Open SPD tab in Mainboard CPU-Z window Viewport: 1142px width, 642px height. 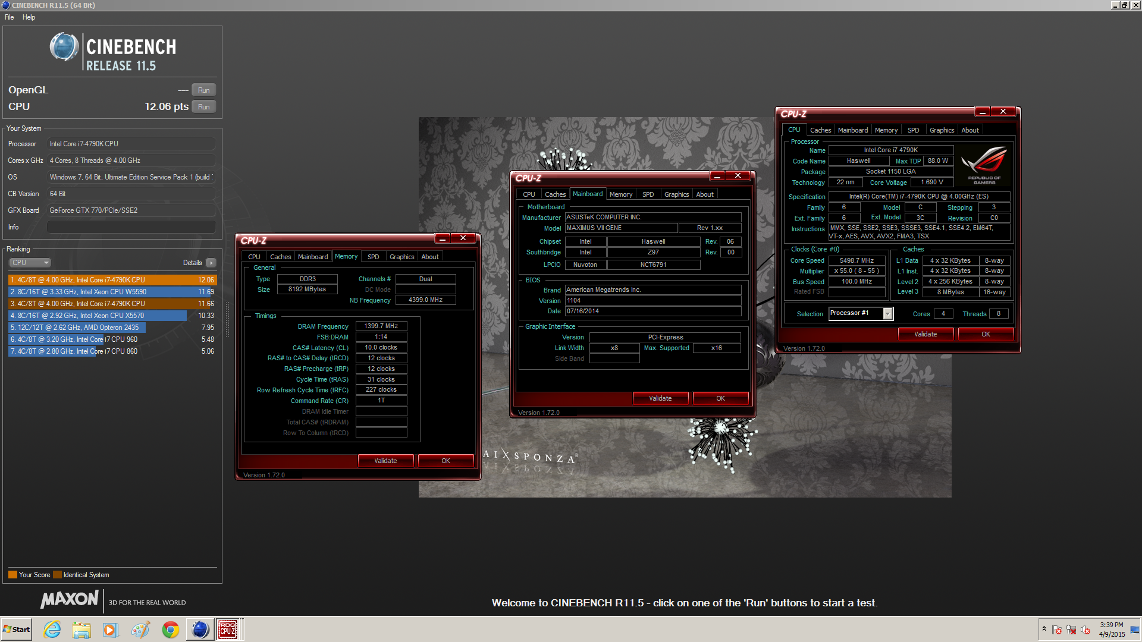click(x=648, y=195)
